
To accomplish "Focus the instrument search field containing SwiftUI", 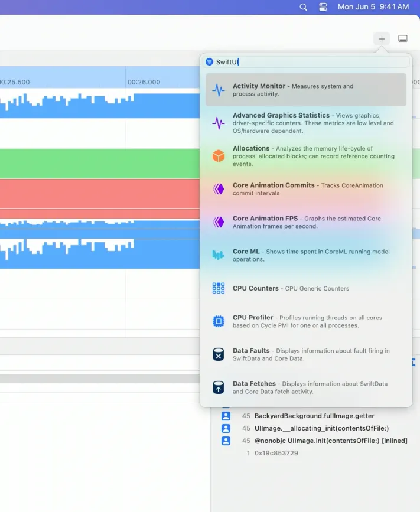I will (x=306, y=62).
